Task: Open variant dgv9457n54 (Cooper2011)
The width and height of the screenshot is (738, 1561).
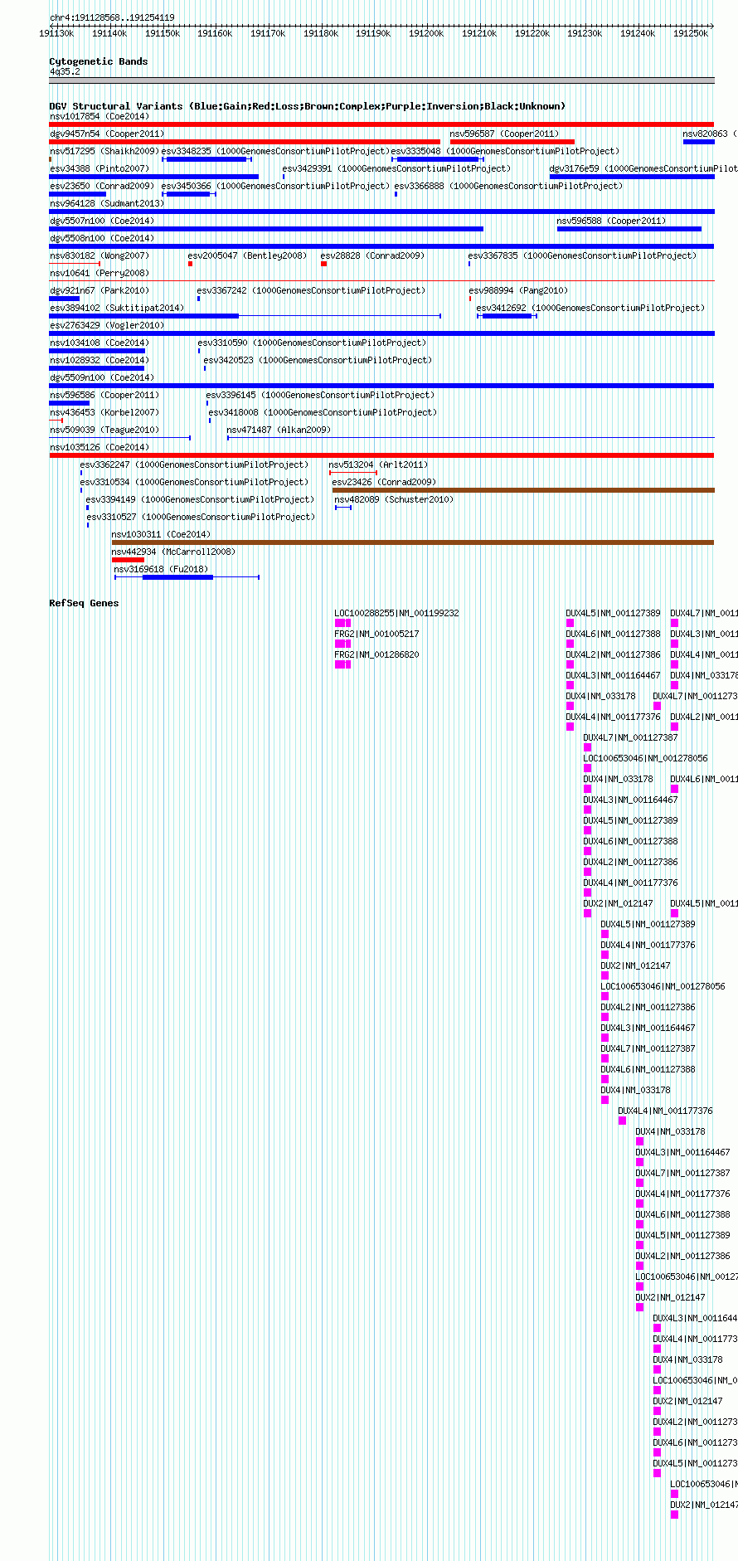Action: tap(107, 134)
